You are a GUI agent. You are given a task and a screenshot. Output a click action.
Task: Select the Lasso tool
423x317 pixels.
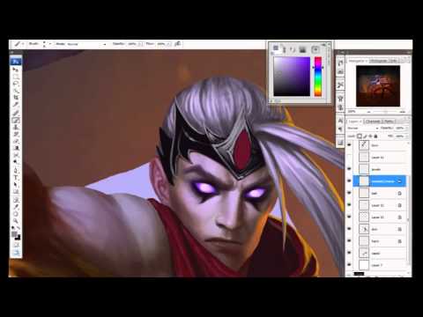15,84
